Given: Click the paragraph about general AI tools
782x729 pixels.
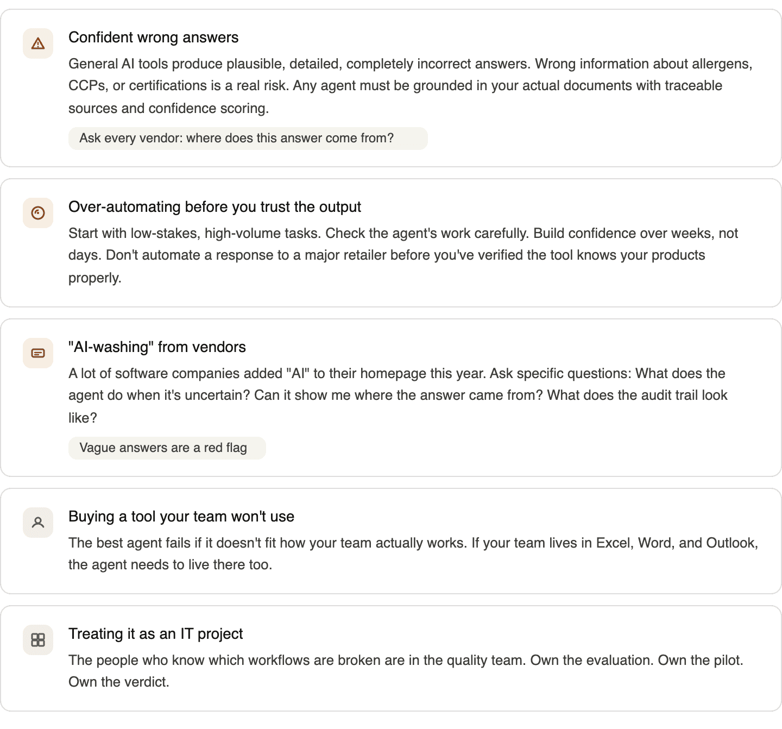Looking at the screenshot, I should 411,86.
